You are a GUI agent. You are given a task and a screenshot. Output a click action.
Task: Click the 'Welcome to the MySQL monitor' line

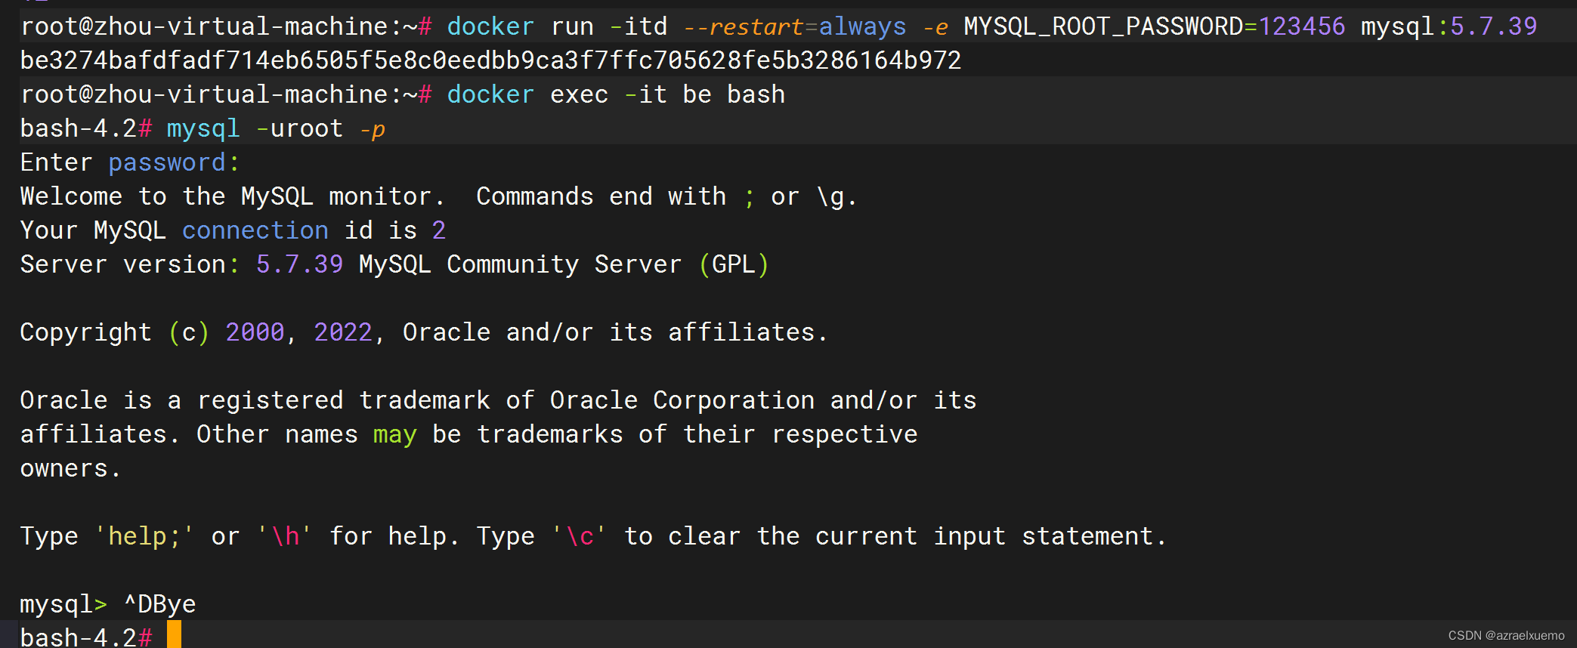click(x=438, y=197)
